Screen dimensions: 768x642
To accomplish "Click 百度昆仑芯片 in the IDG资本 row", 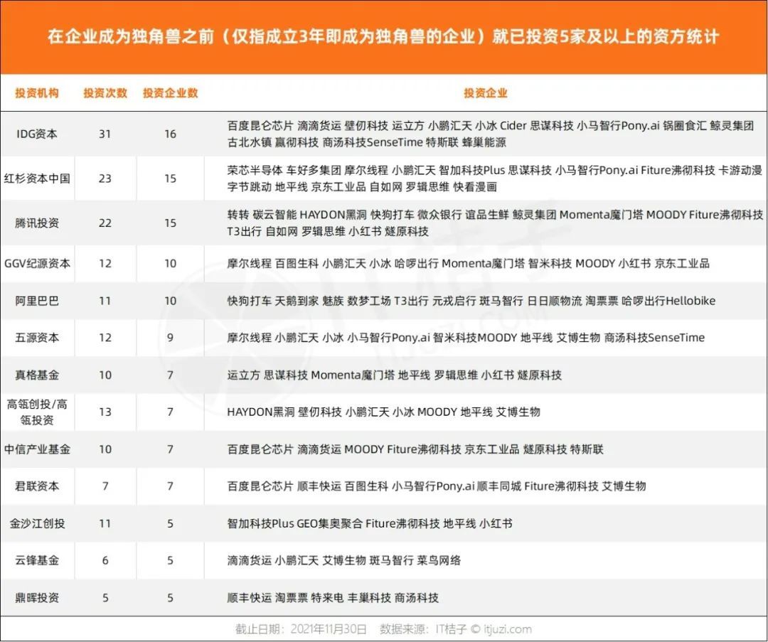I will (260, 126).
